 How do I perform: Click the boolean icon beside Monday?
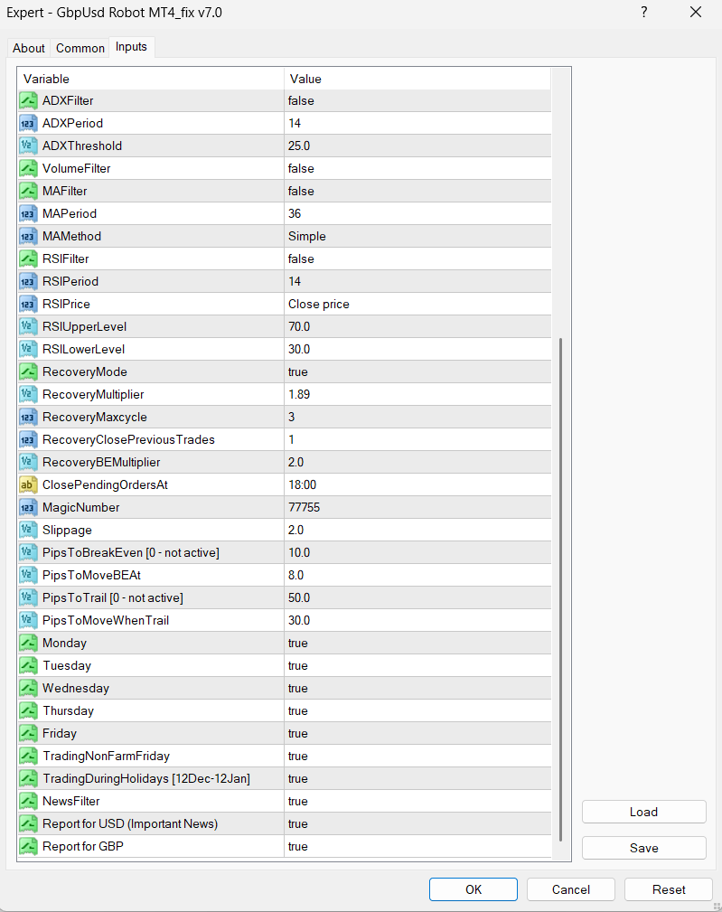[28, 644]
